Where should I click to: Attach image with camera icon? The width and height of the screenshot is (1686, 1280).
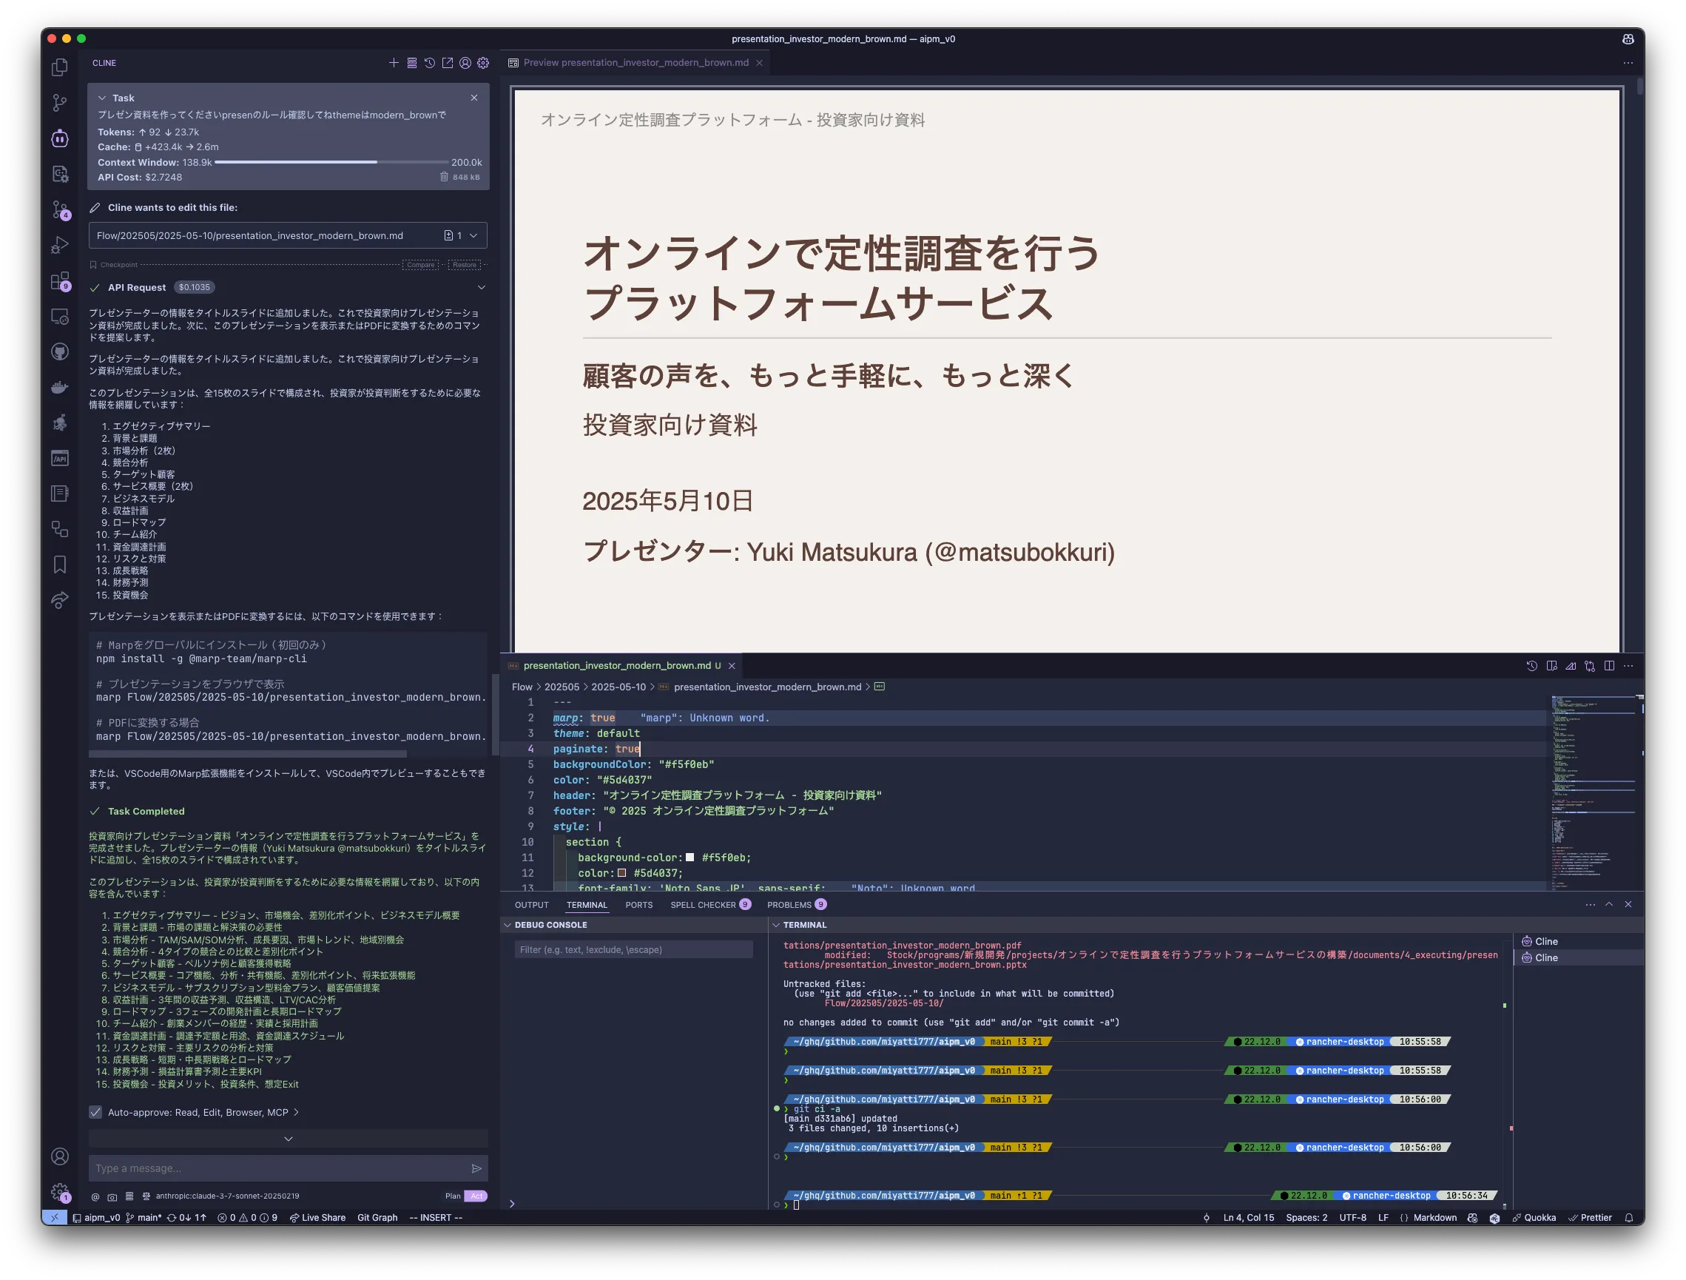pos(112,1196)
